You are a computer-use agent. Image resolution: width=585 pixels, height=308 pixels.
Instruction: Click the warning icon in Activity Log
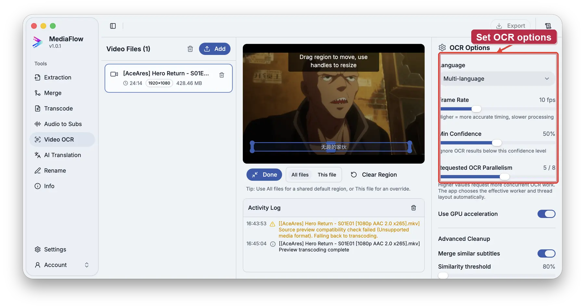[x=272, y=224]
